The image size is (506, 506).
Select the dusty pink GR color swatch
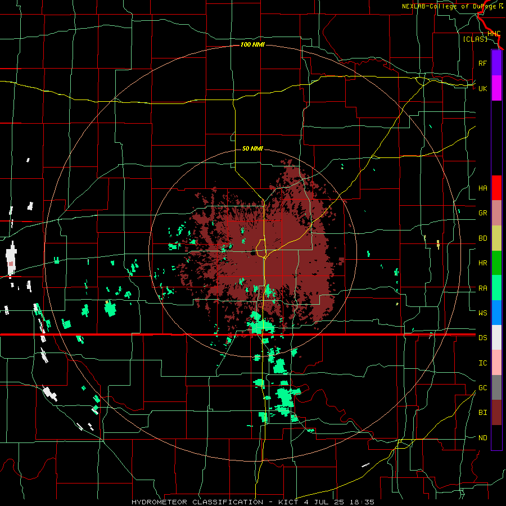(x=496, y=213)
